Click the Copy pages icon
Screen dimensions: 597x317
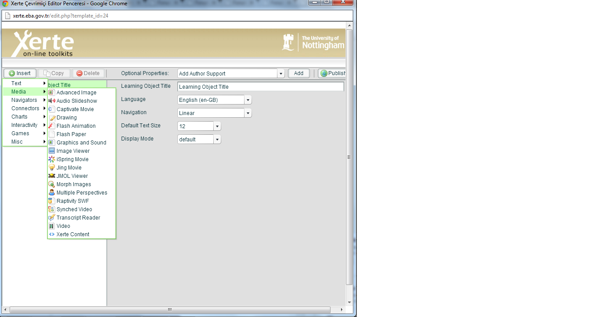tap(47, 73)
